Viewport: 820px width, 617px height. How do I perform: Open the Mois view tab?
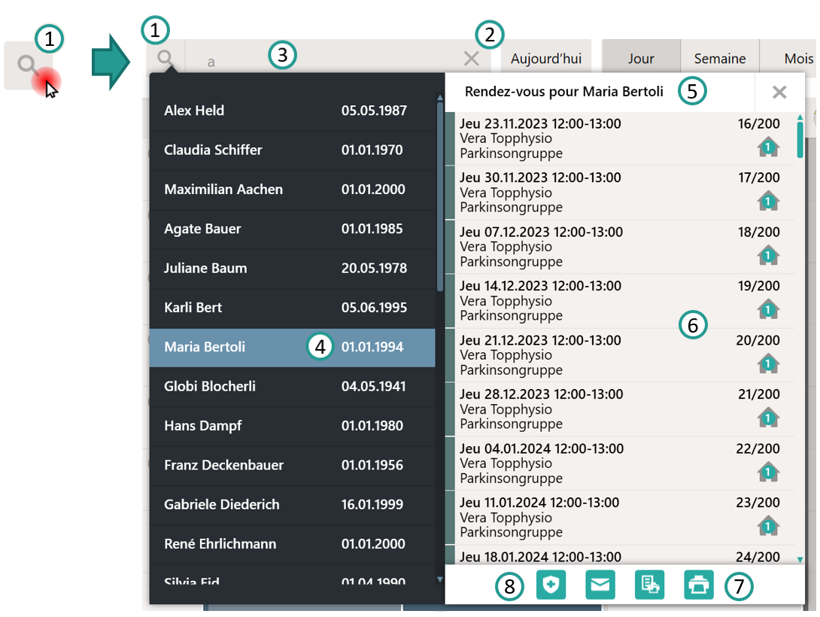(797, 59)
